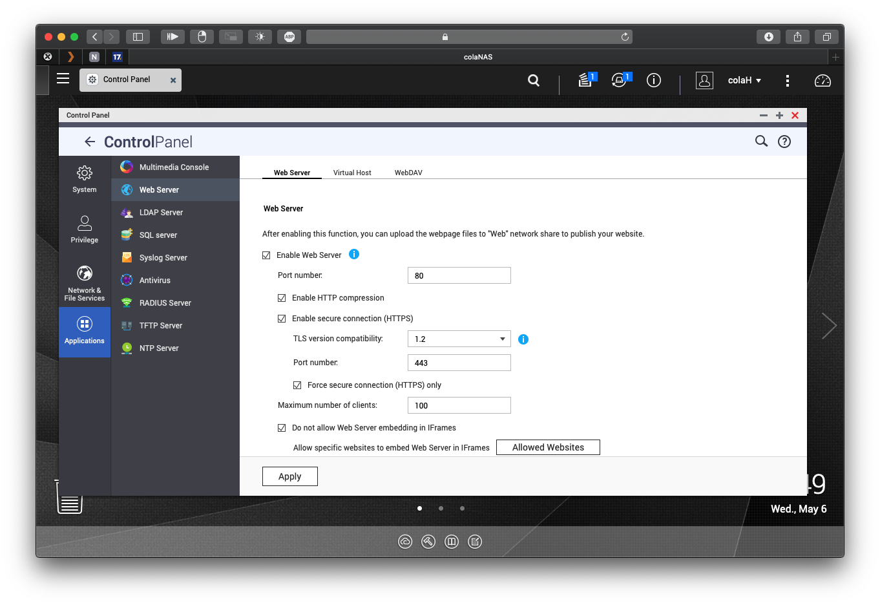This screenshot has height=605, width=880.
Task: Open event notifications bell icon
Action: [x=619, y=80]
